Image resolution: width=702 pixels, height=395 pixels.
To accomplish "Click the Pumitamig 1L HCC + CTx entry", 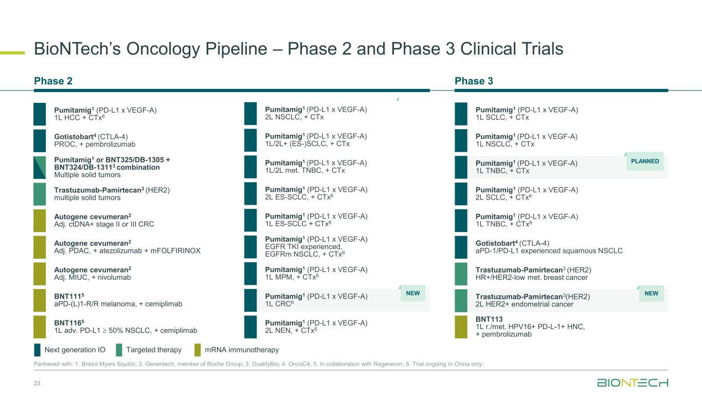I will (105, 114).
